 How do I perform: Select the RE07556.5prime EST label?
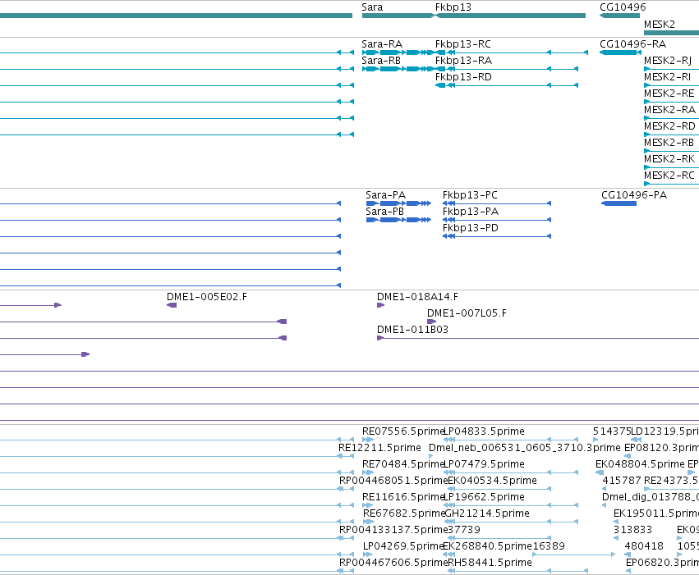click(403, 431)
